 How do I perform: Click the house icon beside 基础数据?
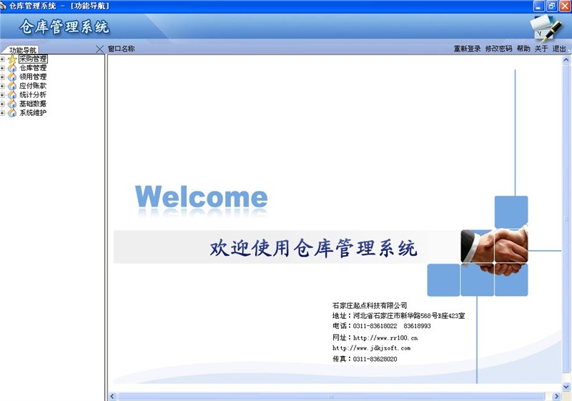click(x=12, y=104)
